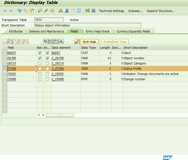Open the Where-Used List icon
This screenshot has width=188, height=160.
click(52, 11)
